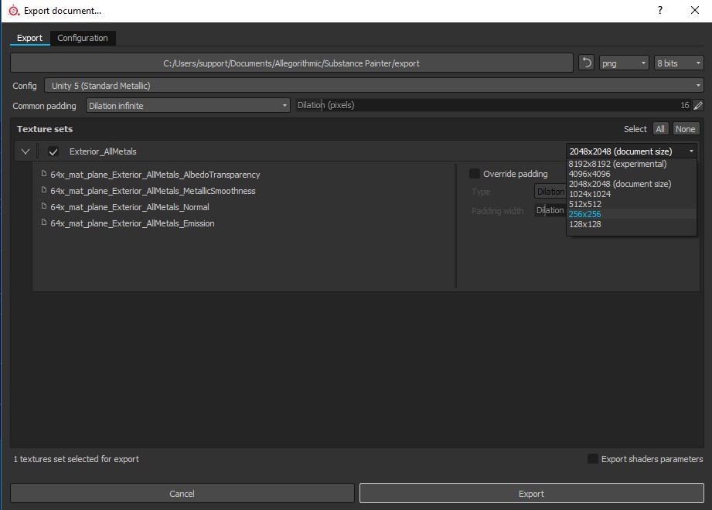Uncheck the Exterior_AllMetals texture set
Screen dimensions: 712x510
[x=53, y=151]
